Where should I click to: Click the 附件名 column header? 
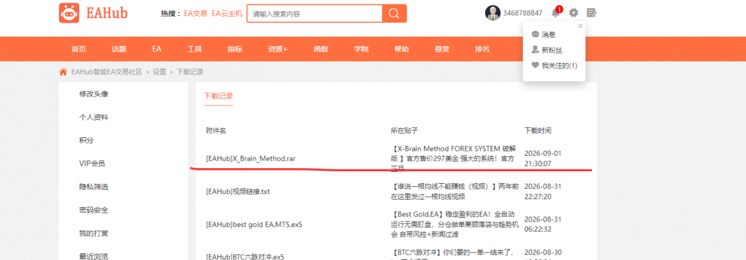[217, 130]
